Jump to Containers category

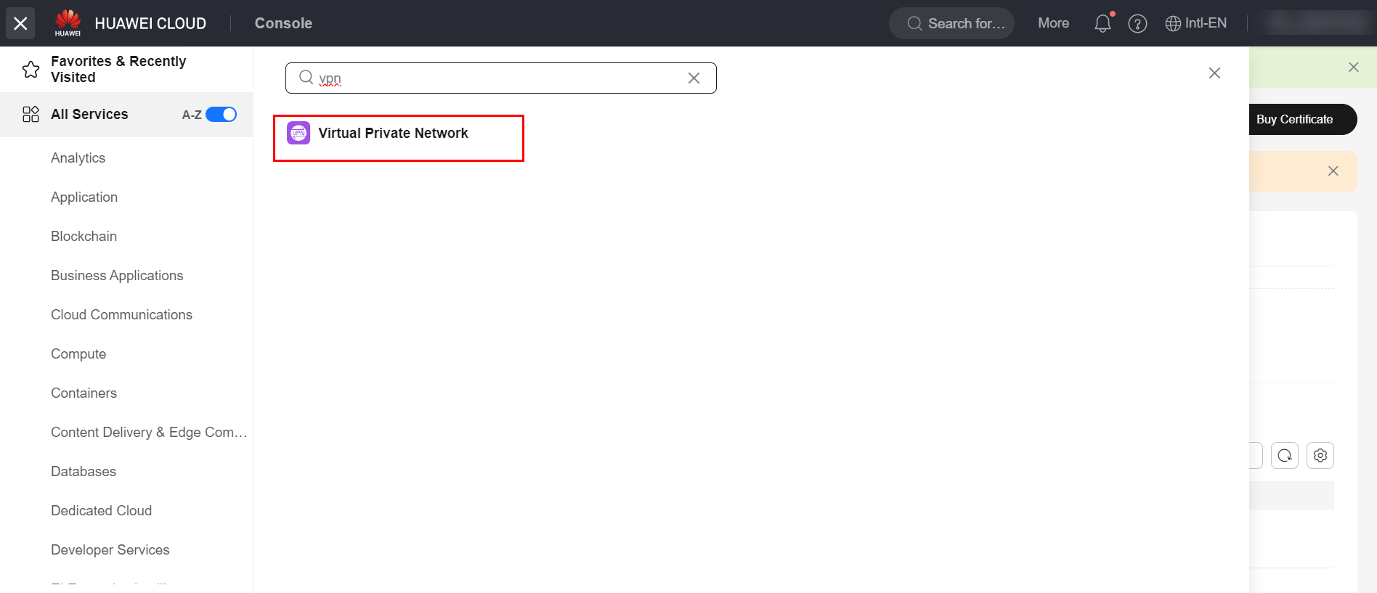coord(84,393)
